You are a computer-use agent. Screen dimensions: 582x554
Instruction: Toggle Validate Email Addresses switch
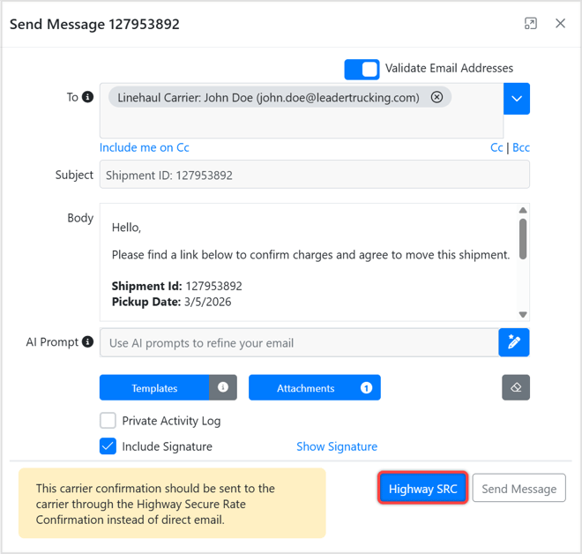pyautogui.click(x=362, y=69)
